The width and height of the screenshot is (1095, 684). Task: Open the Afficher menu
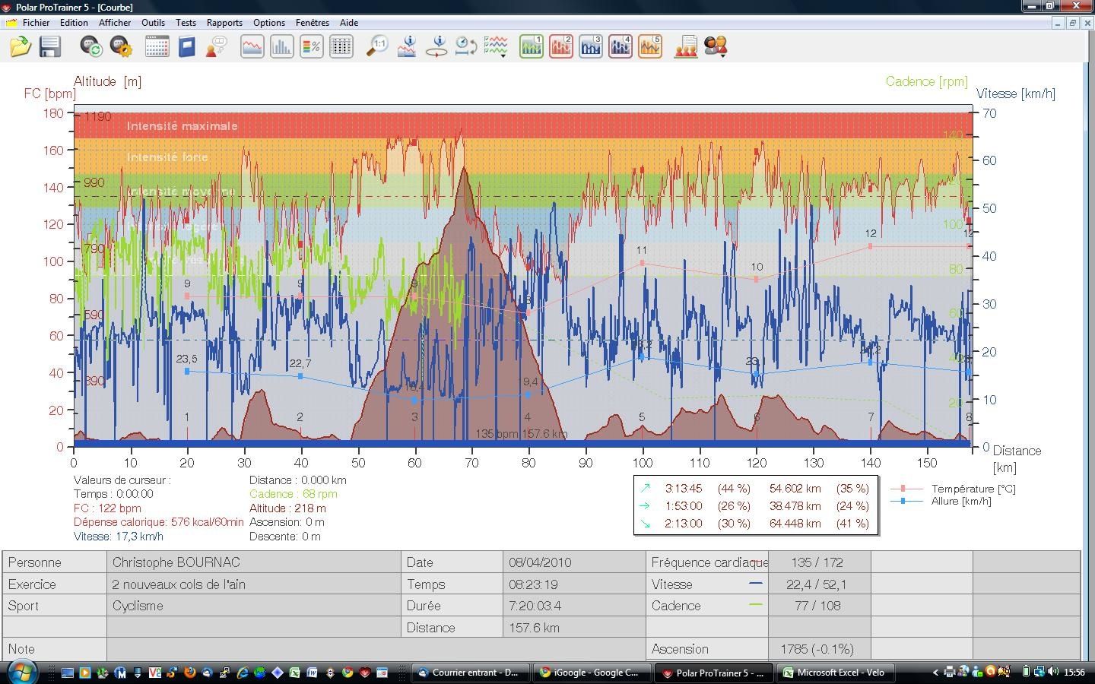pos(115,23)
